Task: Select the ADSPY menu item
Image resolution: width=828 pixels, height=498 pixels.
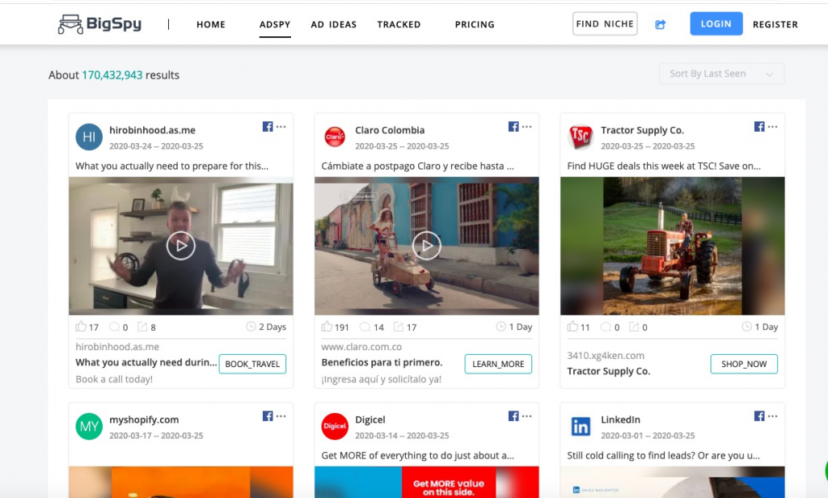Action: pos(275,24)
